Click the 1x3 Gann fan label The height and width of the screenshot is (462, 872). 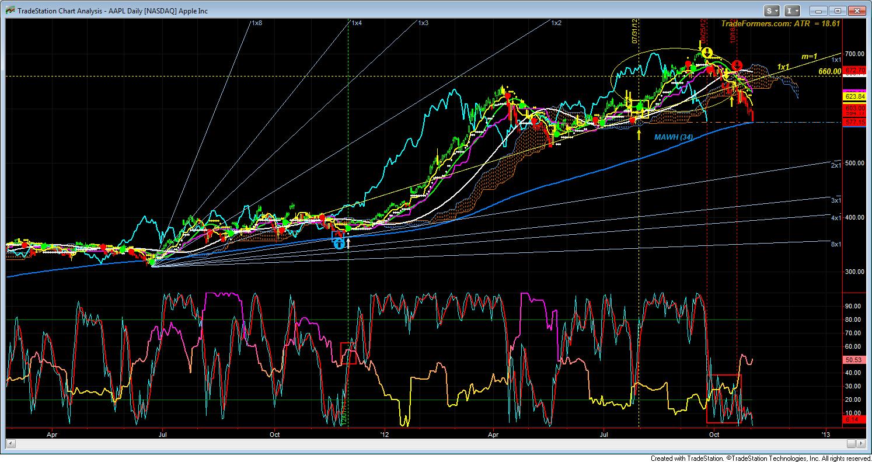tap(423, 23)
